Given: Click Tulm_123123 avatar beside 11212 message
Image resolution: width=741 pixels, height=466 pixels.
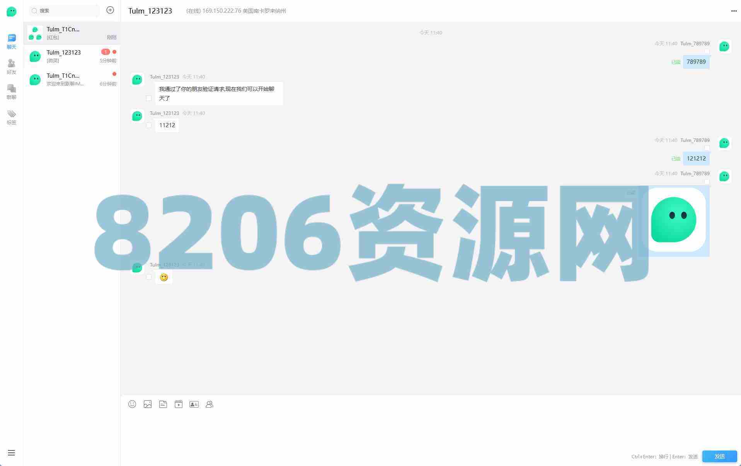Looking at the screenshot, I should (x=137, y=116).
